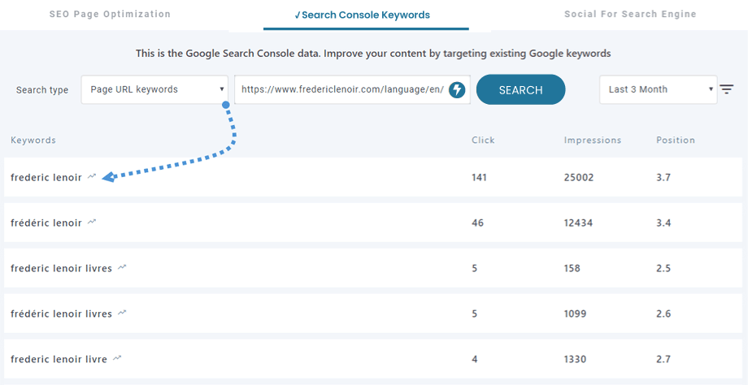Sort by the Impressions column header
Image resolution: width=748 pixels, height=385 pixels.
[x=592, y=140]
